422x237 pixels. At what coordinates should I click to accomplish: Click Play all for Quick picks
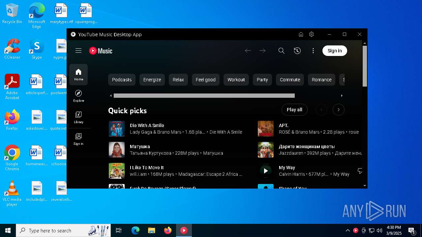tap(294, 110)
